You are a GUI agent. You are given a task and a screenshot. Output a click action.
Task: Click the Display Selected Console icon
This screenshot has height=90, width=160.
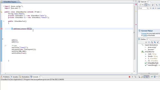point(155,77)
